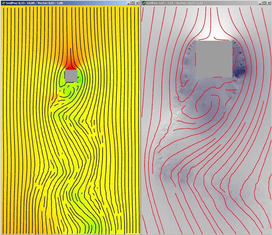Click the app icon in the left window title bar
This screenshot has height=235, width=272.
[3, 3]
